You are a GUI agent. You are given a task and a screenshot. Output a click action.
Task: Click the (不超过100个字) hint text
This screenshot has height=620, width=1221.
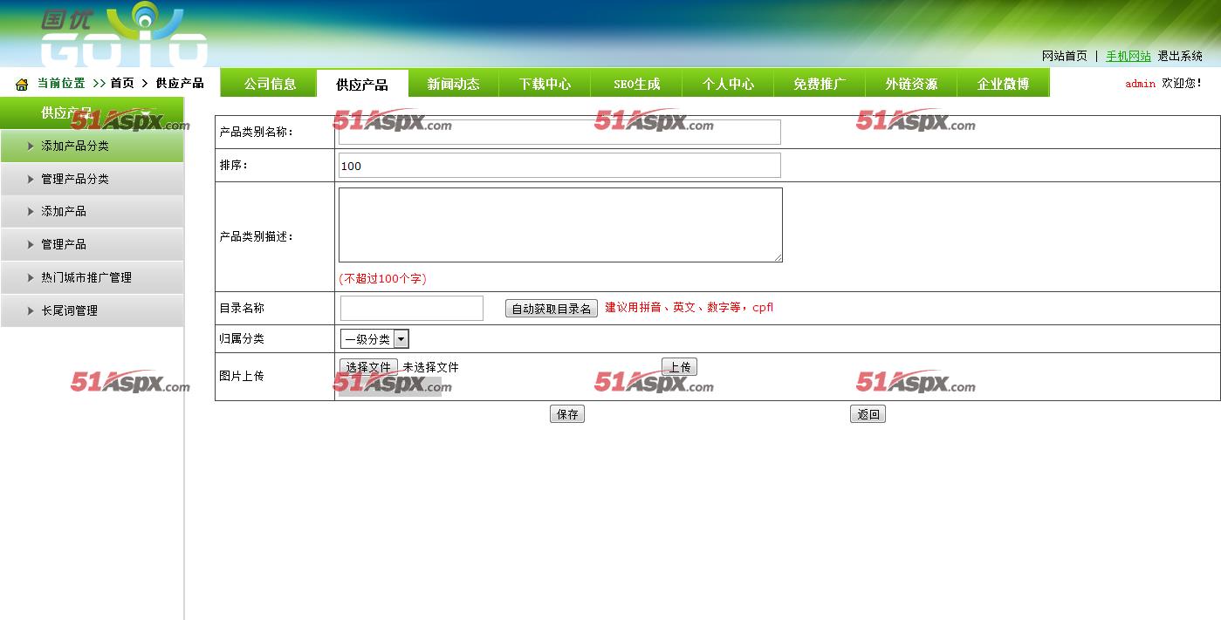click(382, 279)
